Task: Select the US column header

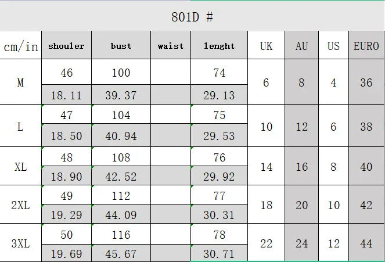Action: pyautogui.click(x=333, y=46)
